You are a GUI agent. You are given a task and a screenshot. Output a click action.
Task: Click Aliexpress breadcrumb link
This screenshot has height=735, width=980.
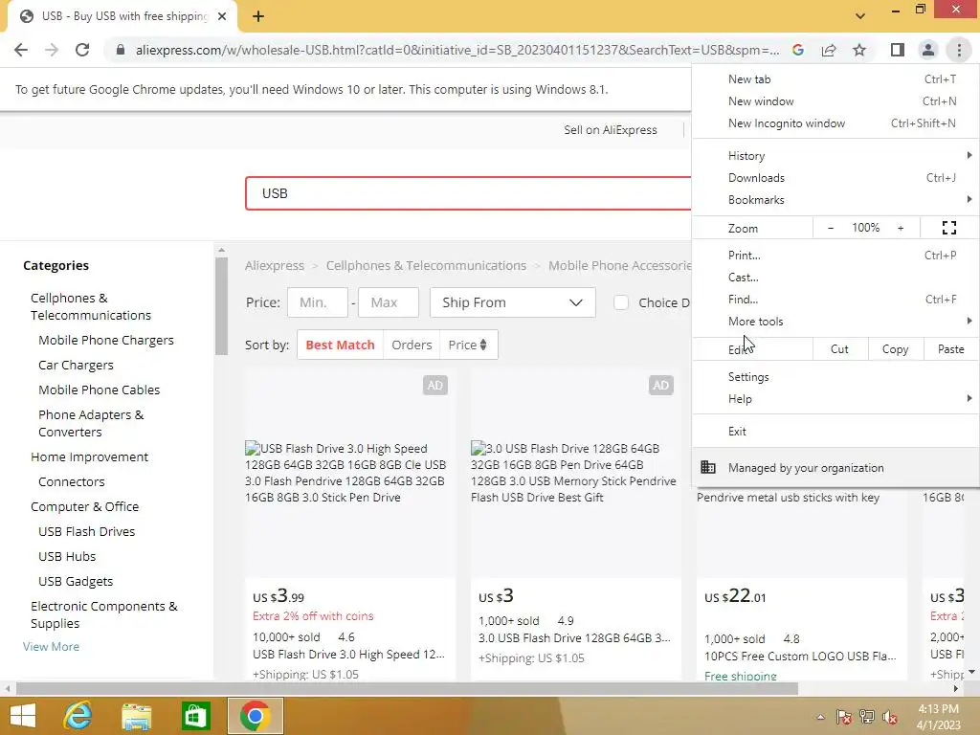coord(275,266)
